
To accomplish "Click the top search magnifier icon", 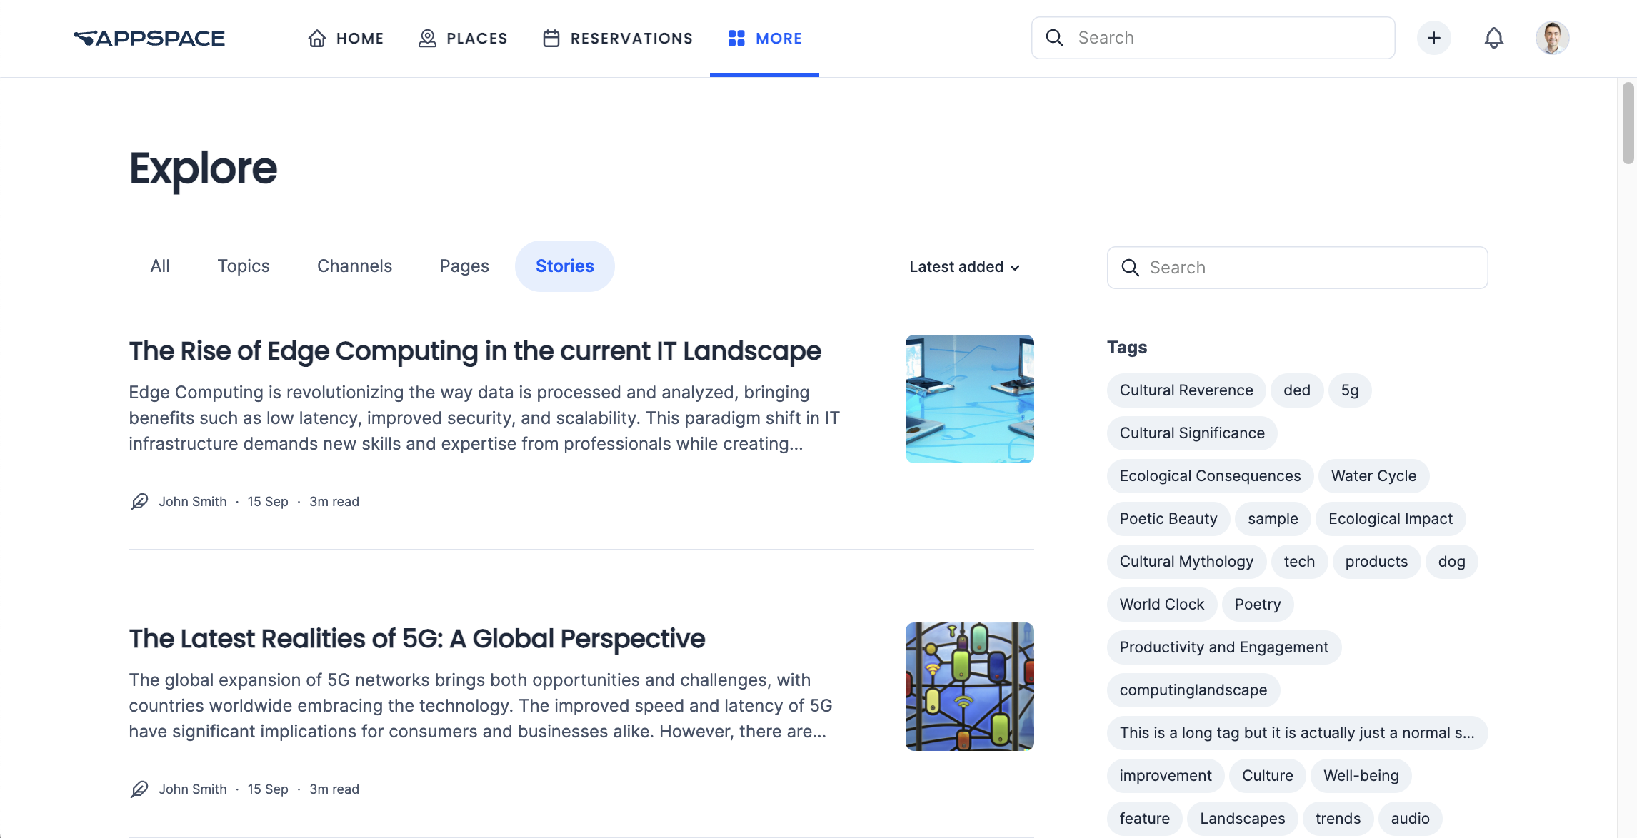I will 1055,38.
